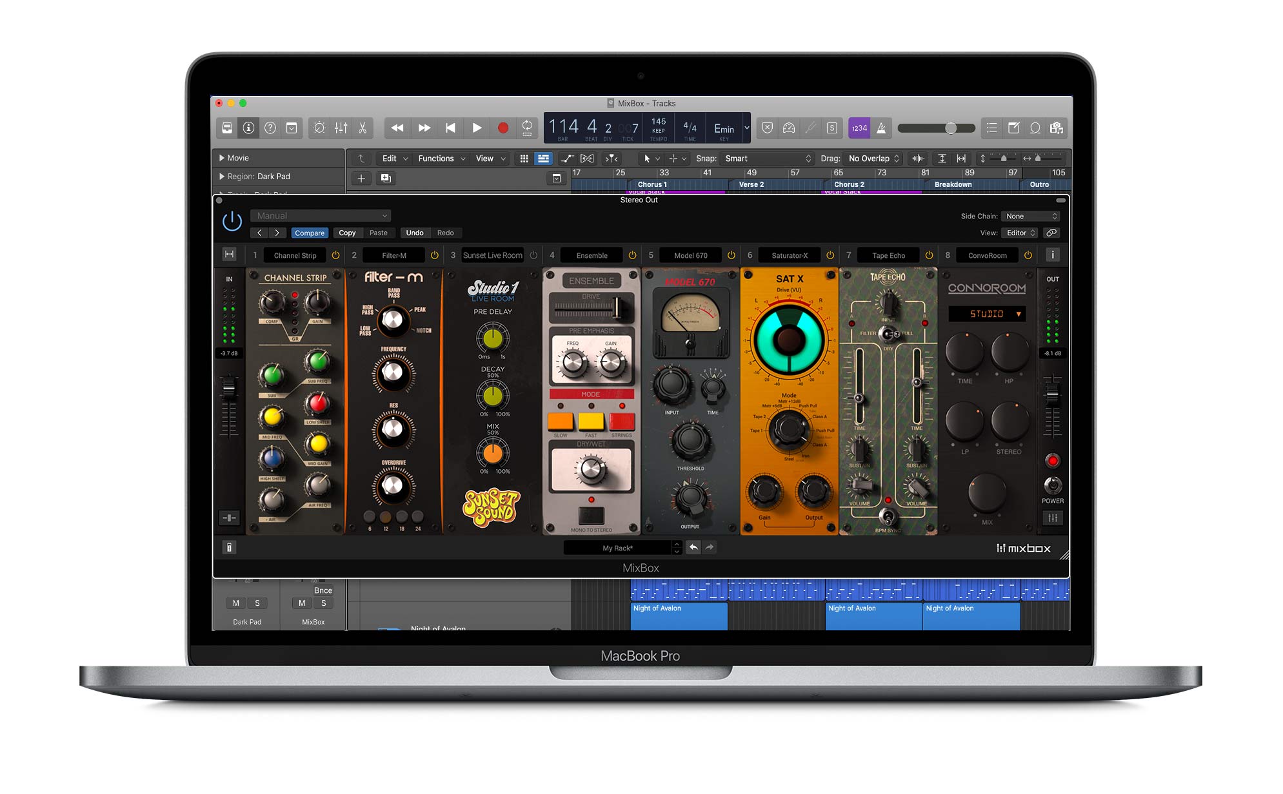Open the Loop Browser icon on the right

1035,128
